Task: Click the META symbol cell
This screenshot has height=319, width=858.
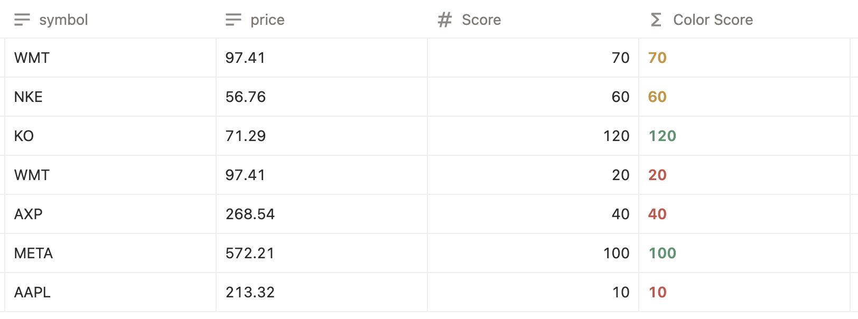Action: point(33,253)
